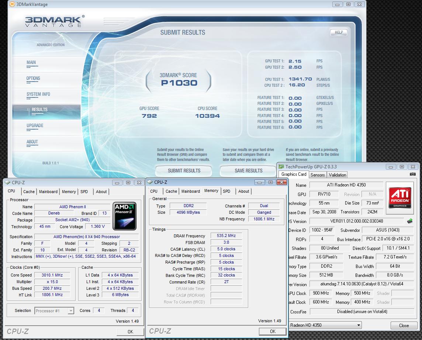Image resolution: width=422 pixels, height=340 pixels.
Task: Click the HELP button in 3DMark
Action: pyautogui.click(x=339, y=32)
